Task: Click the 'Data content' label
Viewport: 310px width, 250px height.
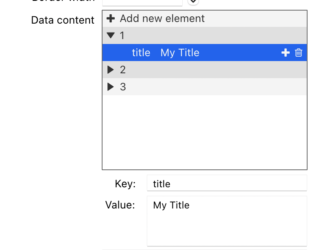Action: click(x=63, y=20)
